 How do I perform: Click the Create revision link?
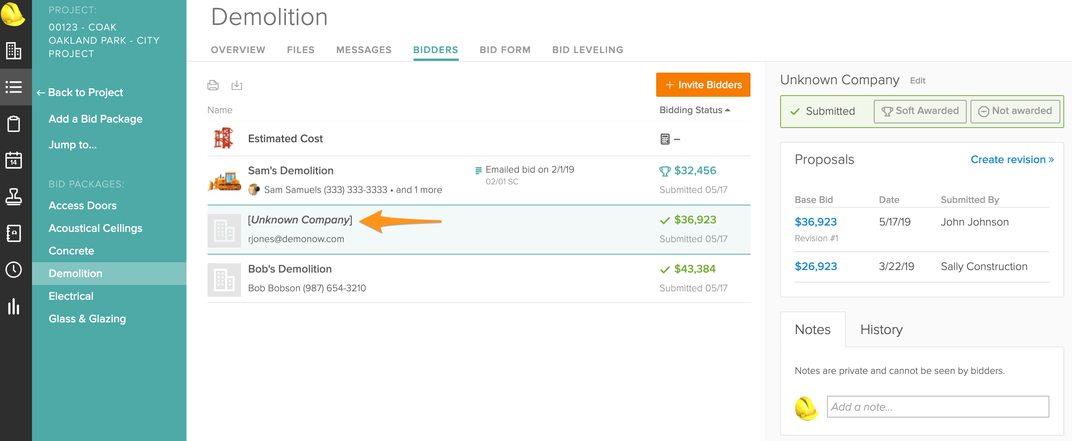point(1012,160)
